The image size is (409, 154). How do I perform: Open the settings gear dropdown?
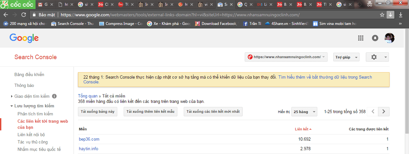pyautogui.click(x=377, y=57)
